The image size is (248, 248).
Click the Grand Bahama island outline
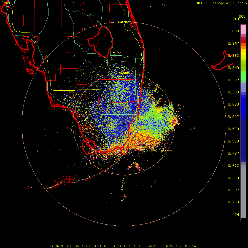point(222,61)
